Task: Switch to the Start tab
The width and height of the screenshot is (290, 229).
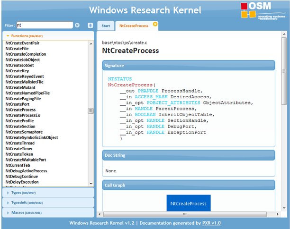Action: pyautogui.click(x=106, y=26)
